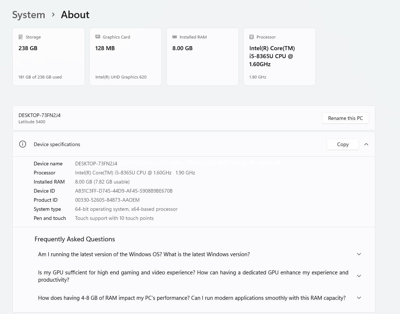The height and width of the screenshot is (314, 400).
Task: Collapse the Device specifications section
Action: point(366,144)
